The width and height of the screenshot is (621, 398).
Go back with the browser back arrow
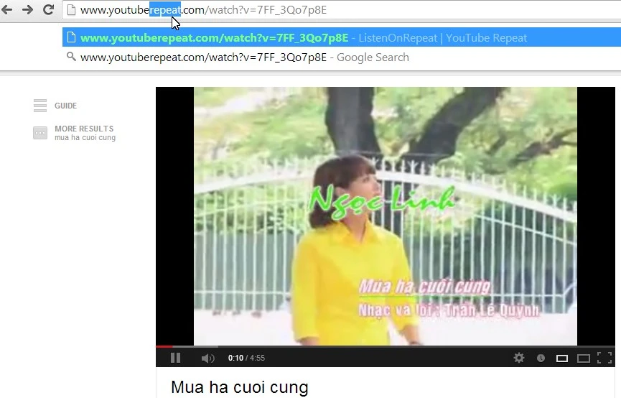[6, 9]
